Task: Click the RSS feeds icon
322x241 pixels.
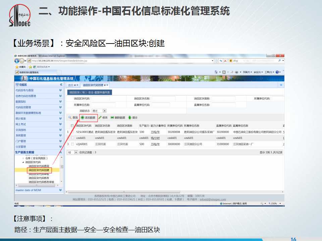Action: pos(224,72)
